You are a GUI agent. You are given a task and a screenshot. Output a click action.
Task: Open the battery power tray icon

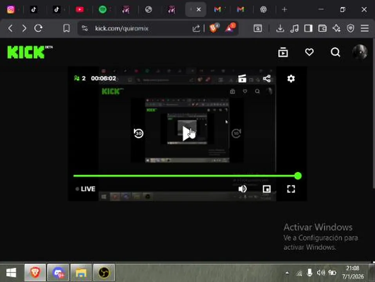(332, 273)
